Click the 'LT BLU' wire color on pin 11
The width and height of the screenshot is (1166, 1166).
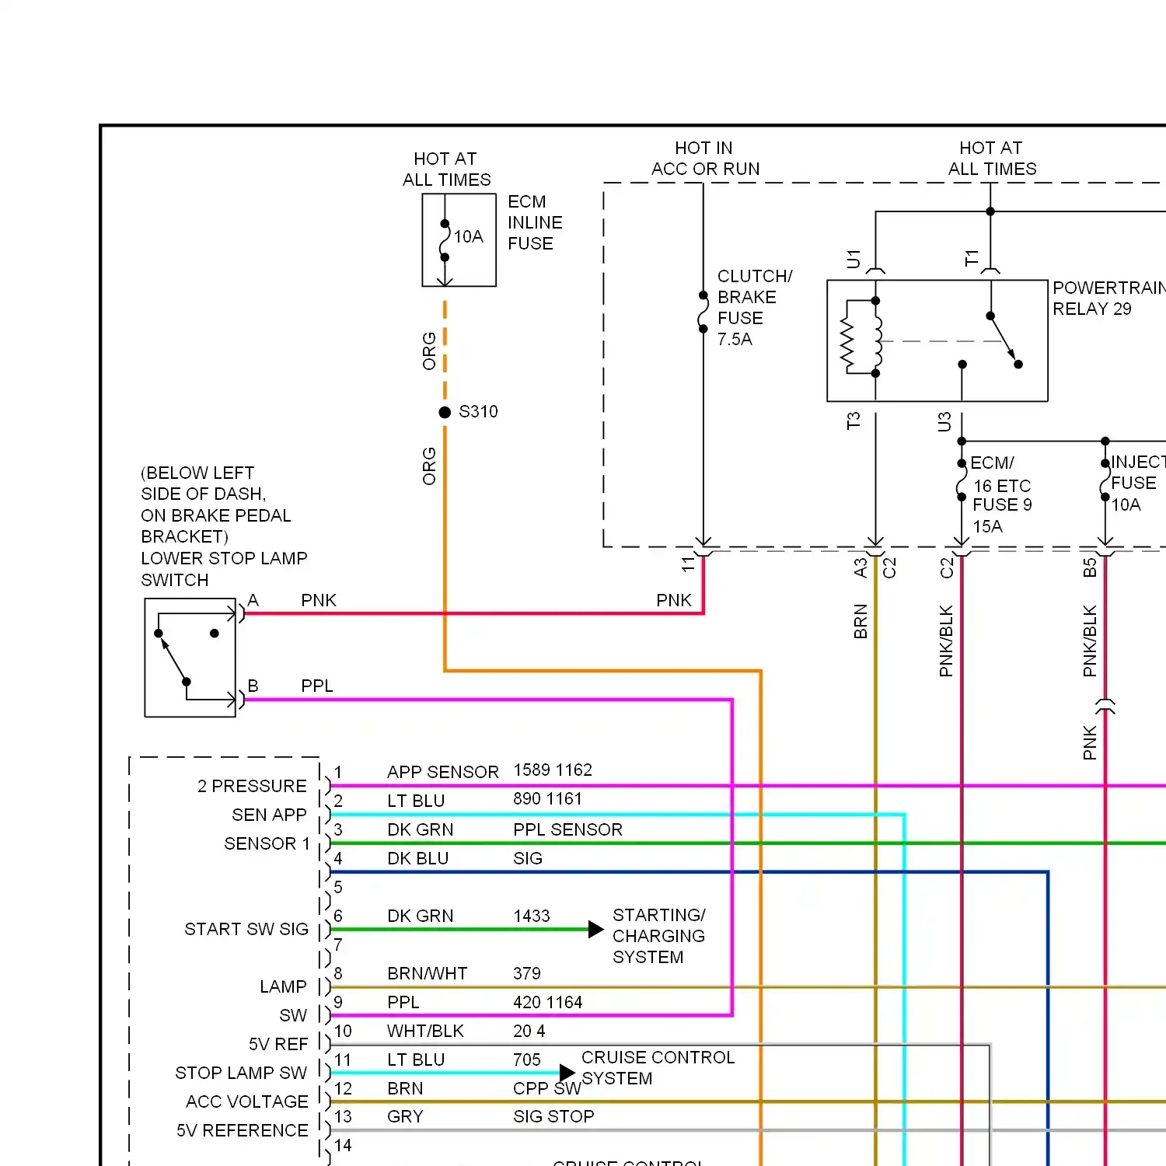pyautogui.click(x=416, y=1060)
